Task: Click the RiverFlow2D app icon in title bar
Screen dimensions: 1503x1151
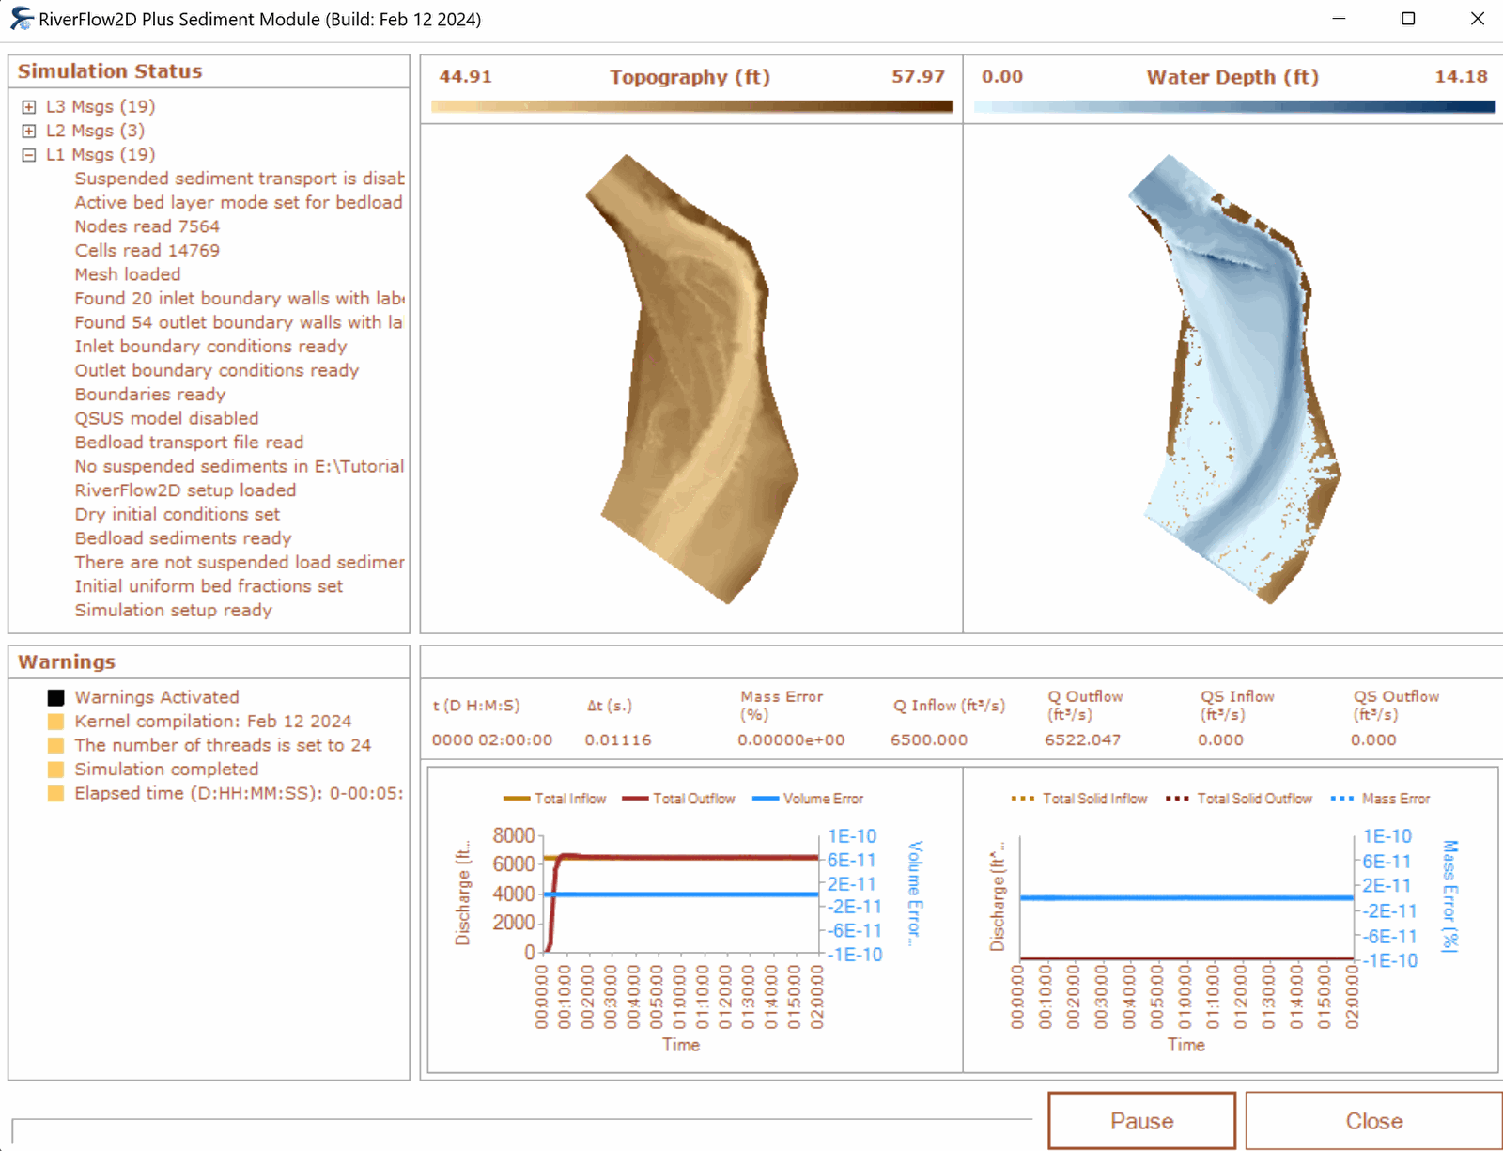Action: (21, 19)
